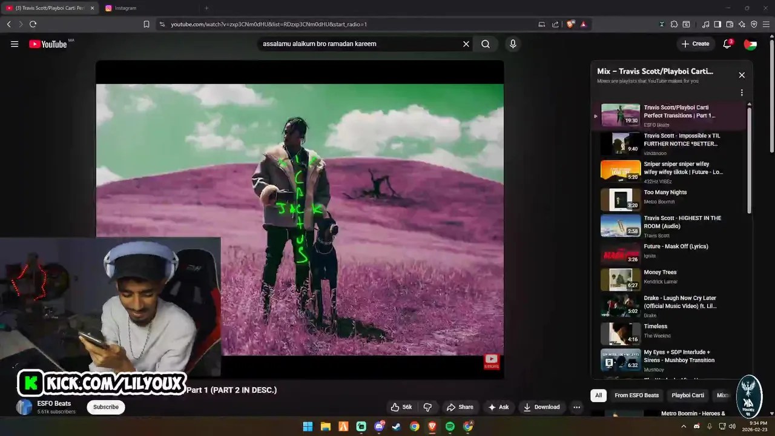This screenshot has width=775, height=436.
Task: Open the Windows Start menu
Action: tap(308, 426)
